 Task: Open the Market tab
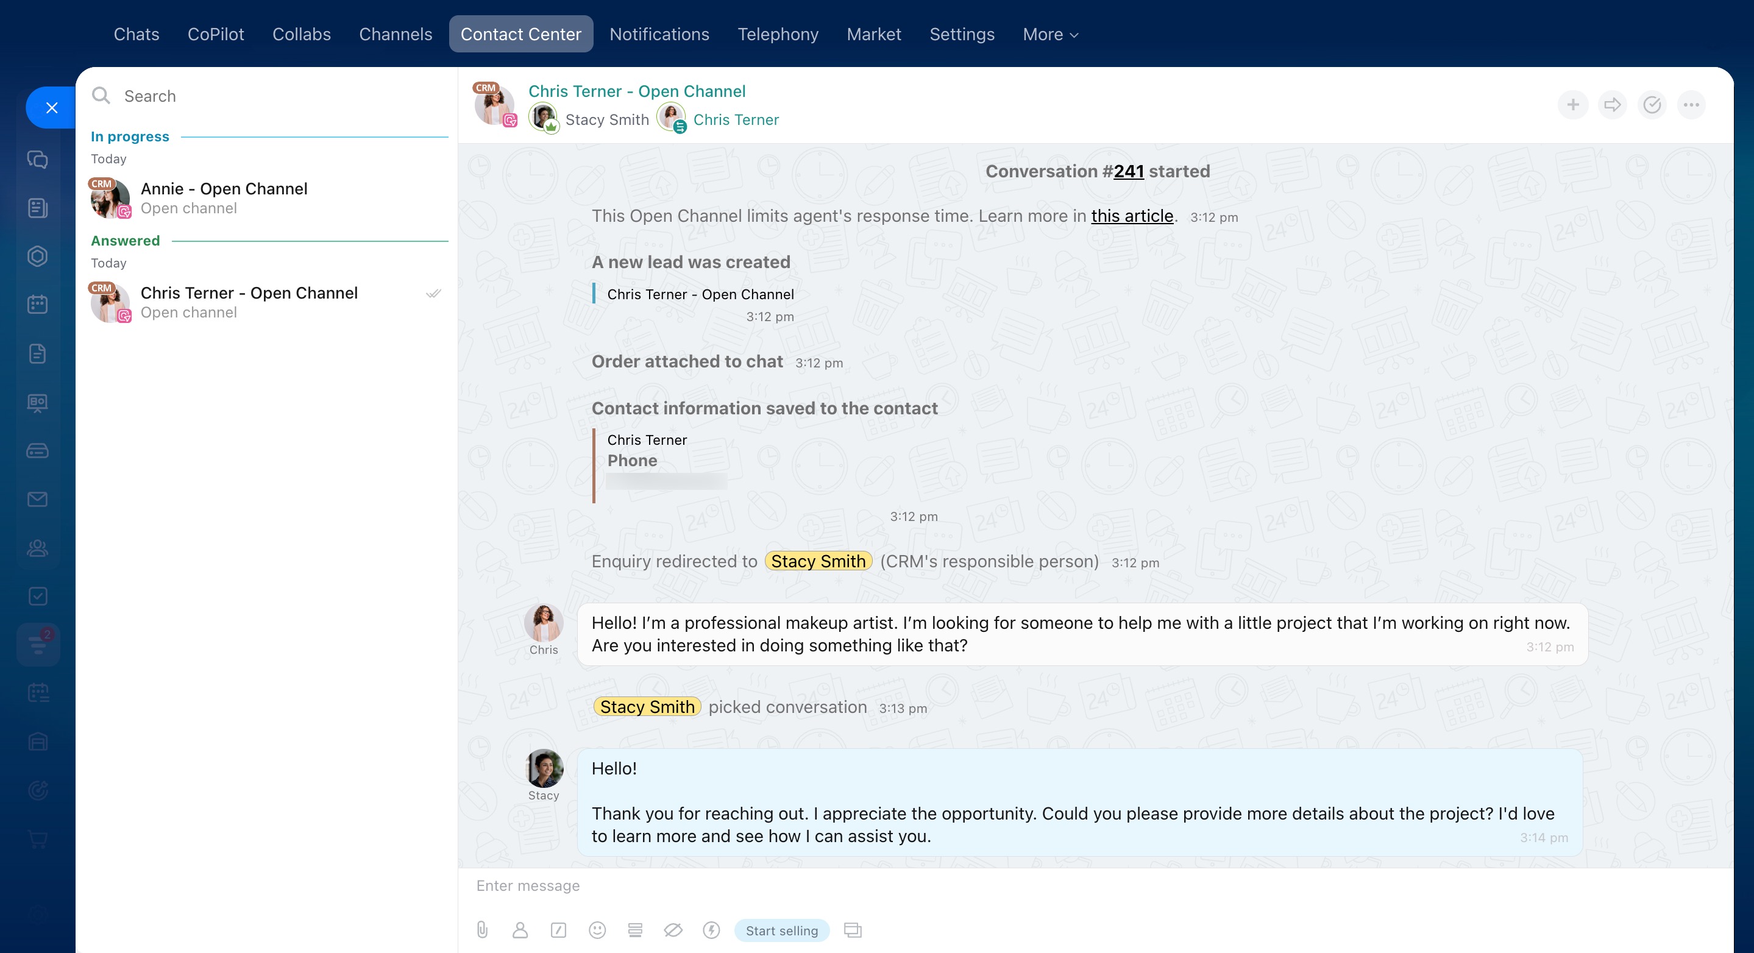(x=873, y=34)
